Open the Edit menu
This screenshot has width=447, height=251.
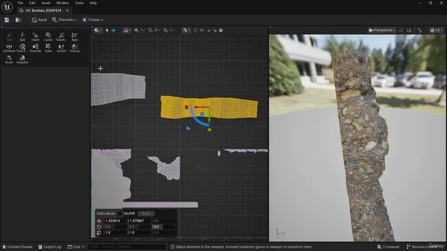[32, 3]
